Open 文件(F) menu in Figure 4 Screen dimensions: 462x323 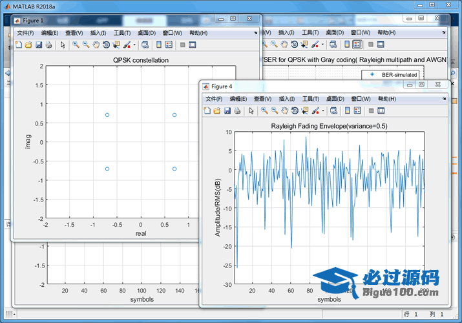pyautogui.click(x=214, y=99)
